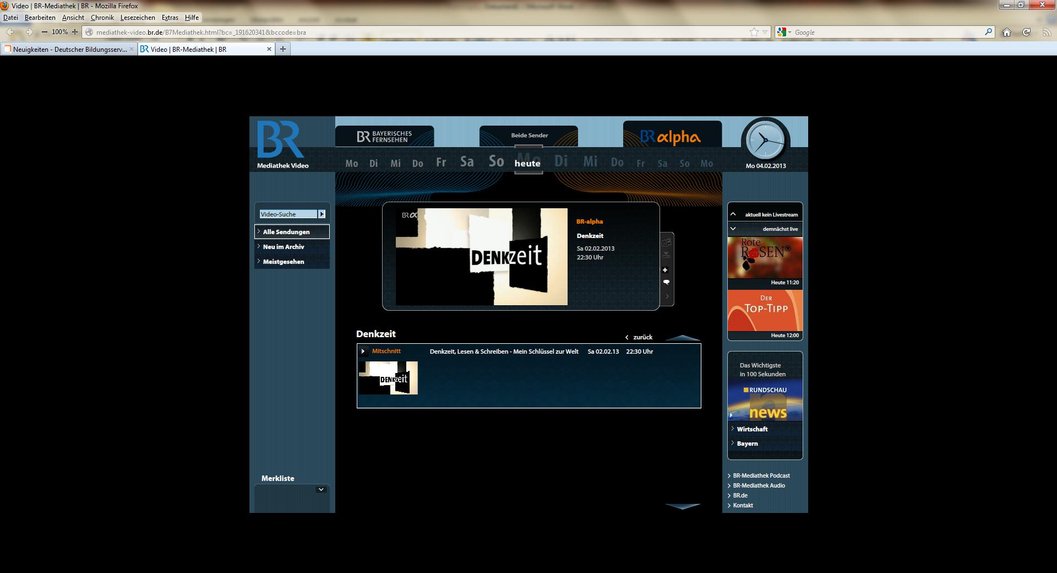Open the Chronik menu
Image resolution: width=1057 pixels, height=573 pixels.
click(x=102, y=18)
